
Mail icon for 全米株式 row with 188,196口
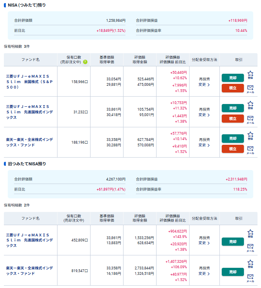[250, 150]
